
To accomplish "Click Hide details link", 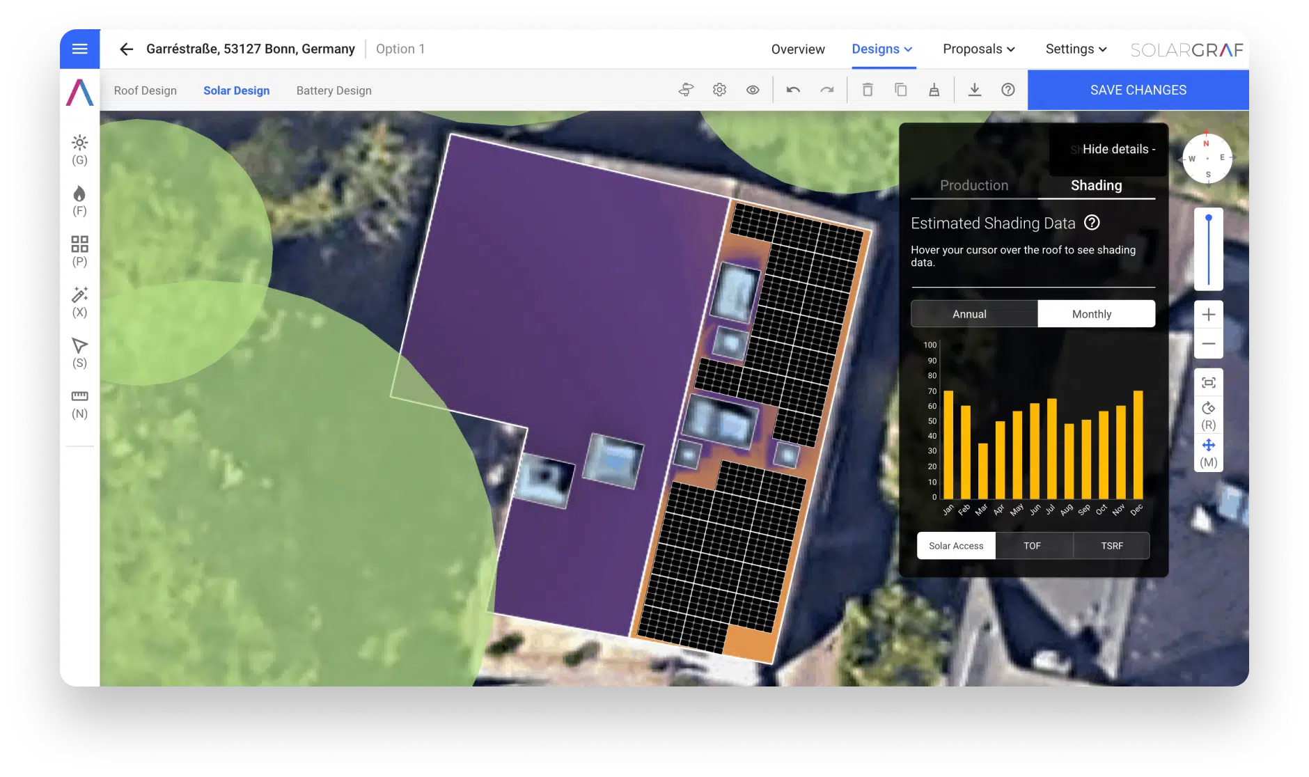I will click(1119, 149).
